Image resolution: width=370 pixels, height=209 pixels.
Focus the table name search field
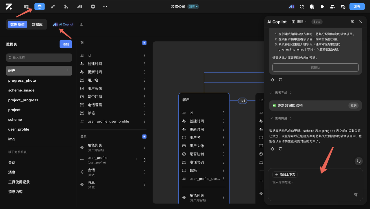(x=39, y=58)
